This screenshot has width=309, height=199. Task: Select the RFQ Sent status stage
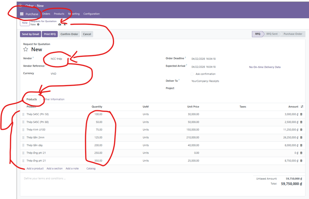point(272,34)
